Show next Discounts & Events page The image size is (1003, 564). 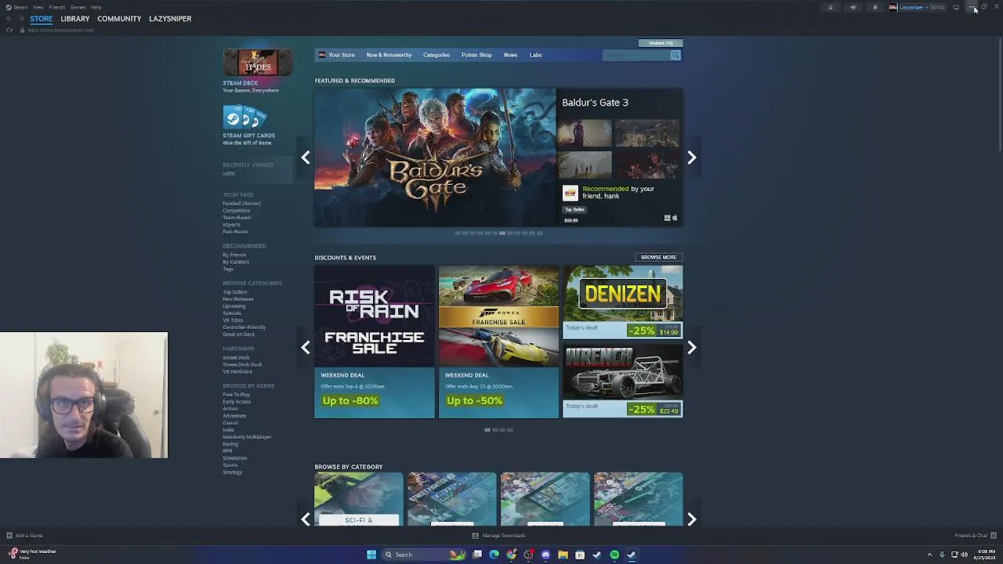tap(691, 347)
